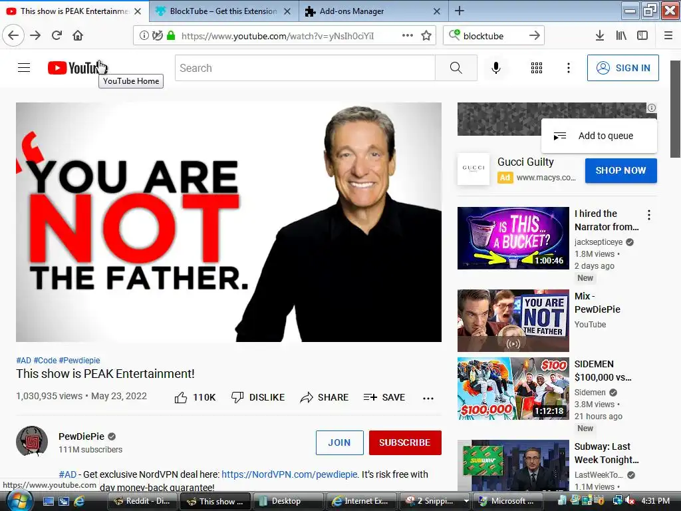This screenshot has height=511, width=681.
Task: Click the DISLIKE thumbs-down button
Action: (258, 397)
